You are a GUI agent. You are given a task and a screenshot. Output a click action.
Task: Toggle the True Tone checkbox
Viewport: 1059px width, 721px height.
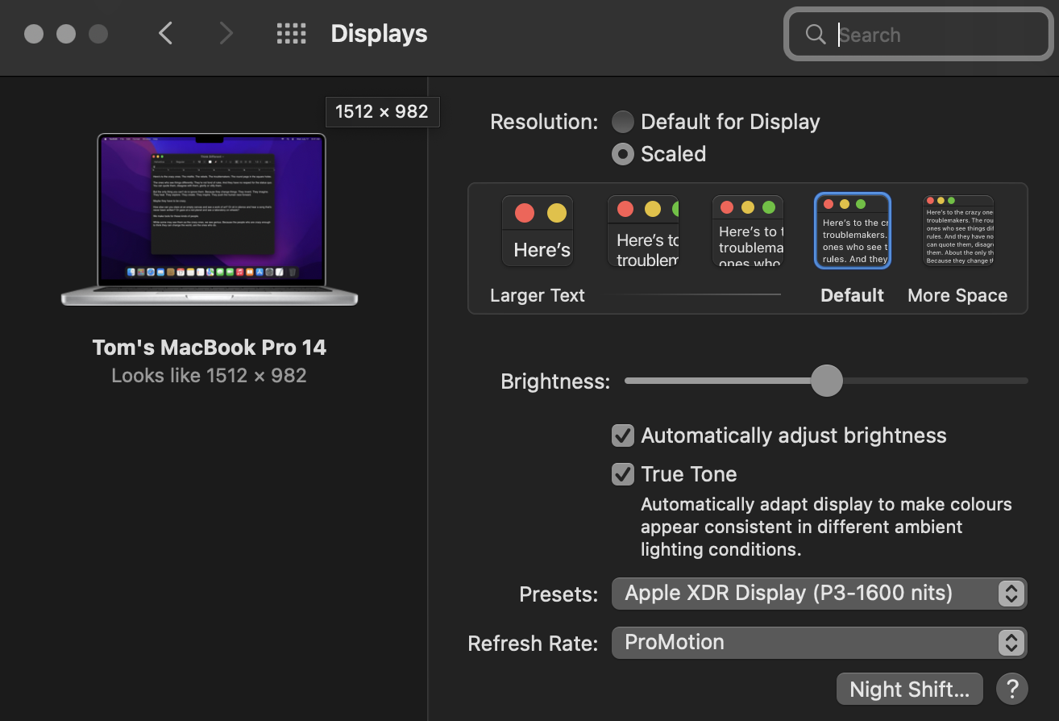click(x=623, y=474)
